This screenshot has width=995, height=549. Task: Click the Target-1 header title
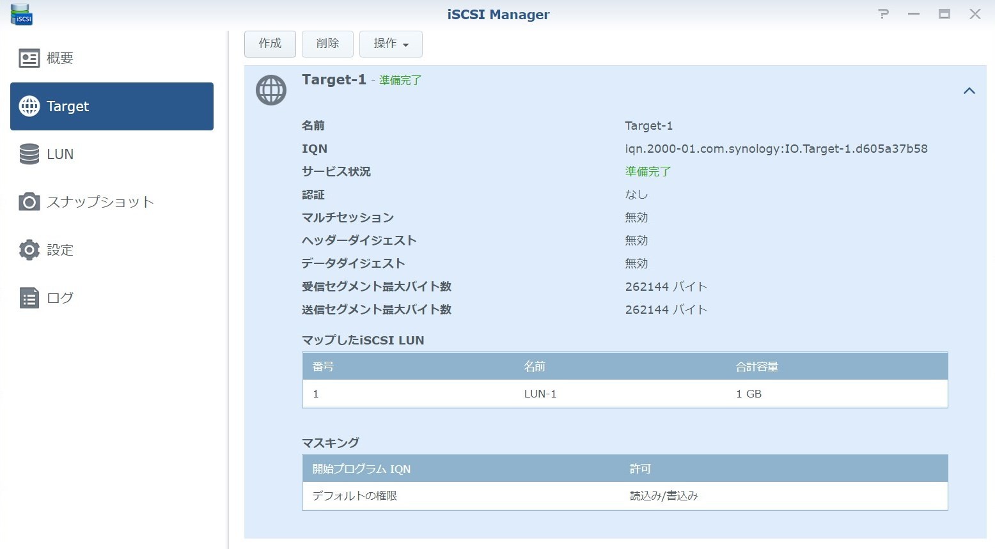(334, 80)
